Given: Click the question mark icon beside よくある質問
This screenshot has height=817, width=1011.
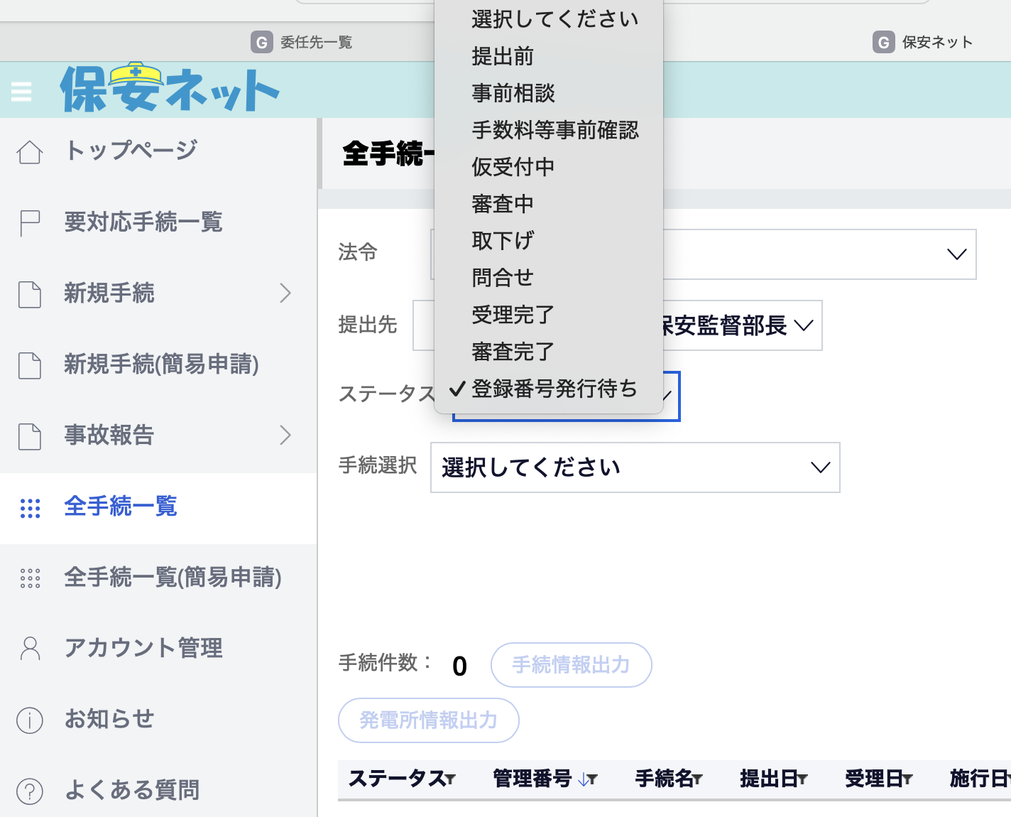Looking at the screenshot, I should pos(30,791).
